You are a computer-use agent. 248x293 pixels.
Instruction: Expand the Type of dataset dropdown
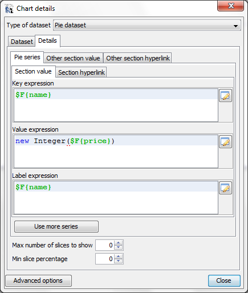point(147,25)
